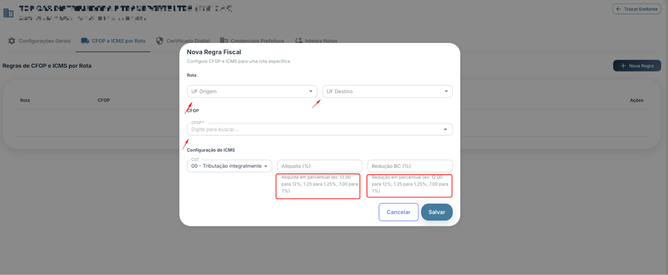Click the Rota column header
668x275 pixels.
click(x=25, y=100)
